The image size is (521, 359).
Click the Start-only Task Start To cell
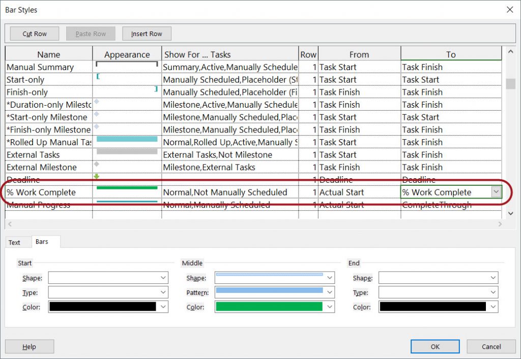[x=451, y=80]
